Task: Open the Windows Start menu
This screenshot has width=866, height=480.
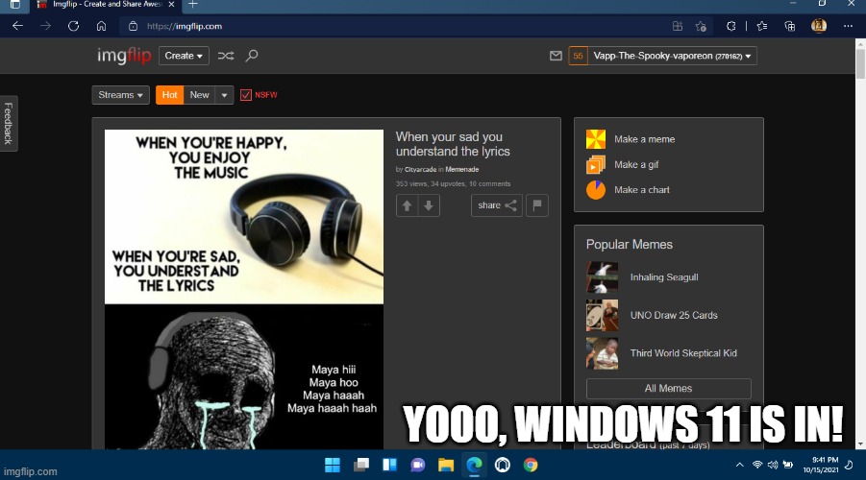Action: 333,465
